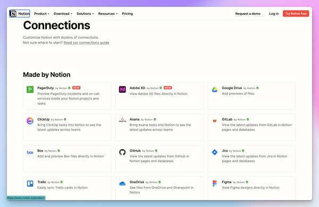The image size is (319, 207).
Task: Open the OneDrive cloud icon
Action: coord(122,184)
